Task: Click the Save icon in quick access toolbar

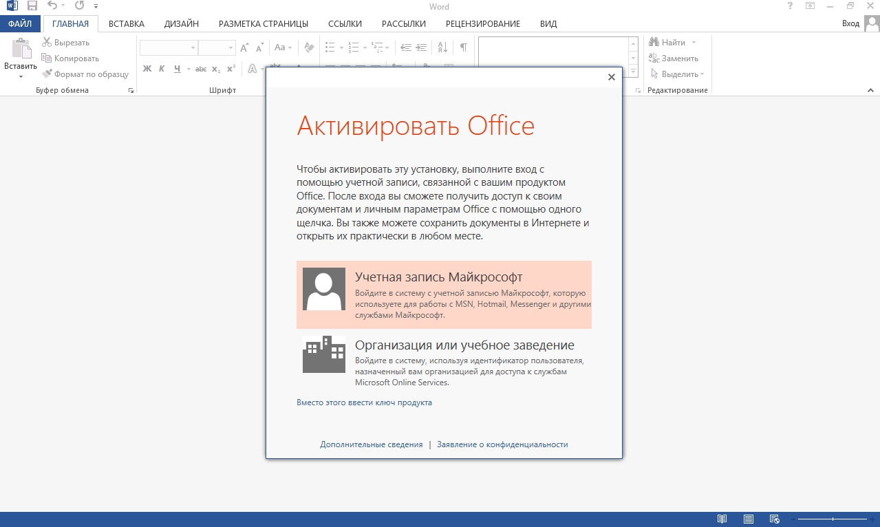Action: pos(32,6)
